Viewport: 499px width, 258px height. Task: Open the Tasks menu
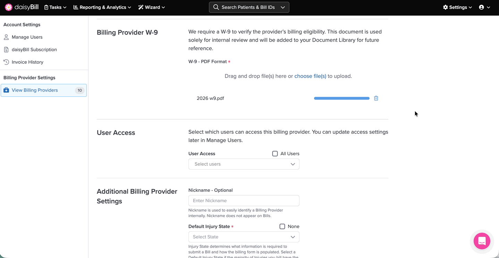[55, 7]
